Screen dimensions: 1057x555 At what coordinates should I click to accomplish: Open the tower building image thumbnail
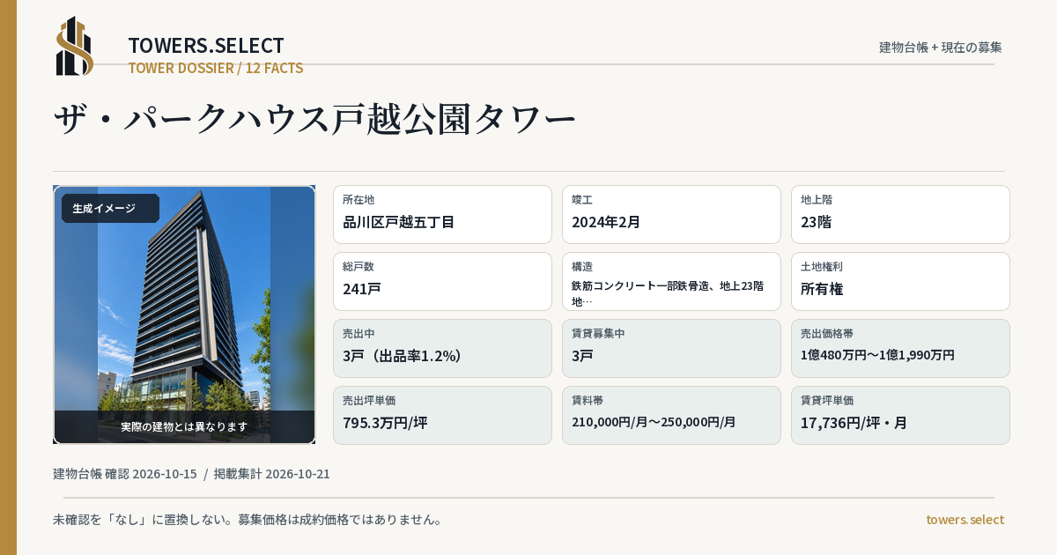[184, 314]
